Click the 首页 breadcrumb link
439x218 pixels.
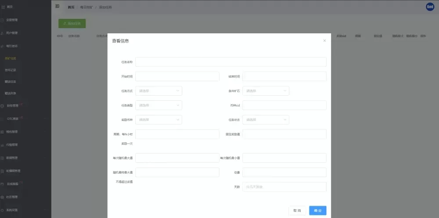pos(71,7)
